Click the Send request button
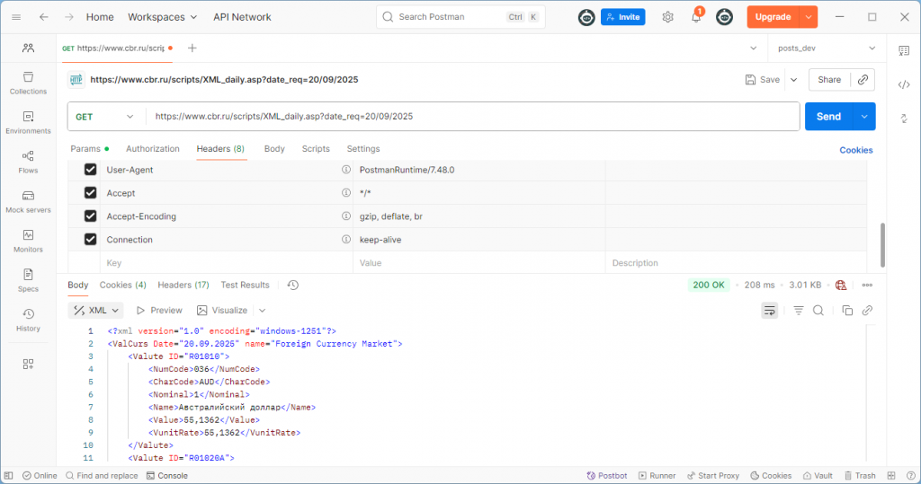921x484 pixels. [x=828, y=117]
